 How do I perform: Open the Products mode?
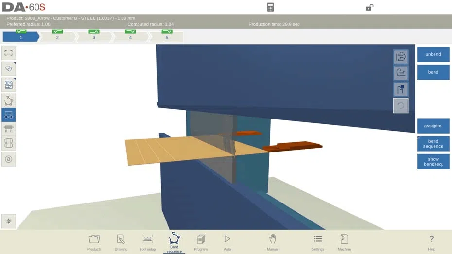[94, 242]
